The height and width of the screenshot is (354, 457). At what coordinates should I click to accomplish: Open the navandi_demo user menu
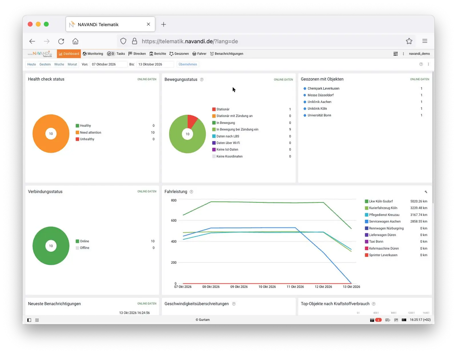click(x=419, y=54)
